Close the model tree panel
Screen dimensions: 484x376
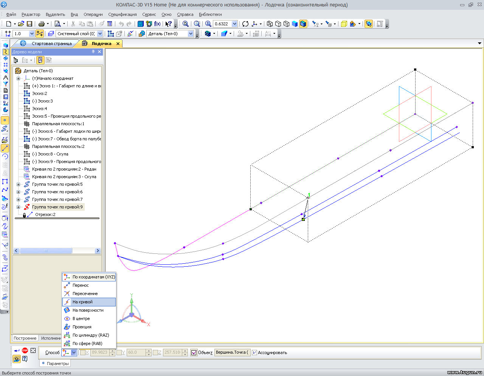click(99, 52)
